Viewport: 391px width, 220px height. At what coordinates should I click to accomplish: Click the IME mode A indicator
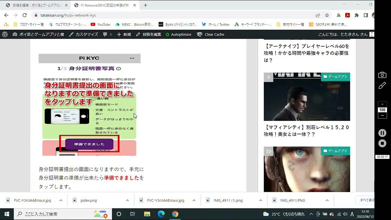[352, 214]
